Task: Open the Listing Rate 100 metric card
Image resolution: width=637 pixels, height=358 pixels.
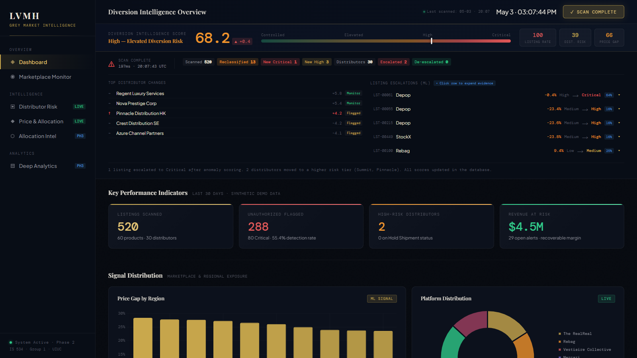Action: click(x=537, y=38)
